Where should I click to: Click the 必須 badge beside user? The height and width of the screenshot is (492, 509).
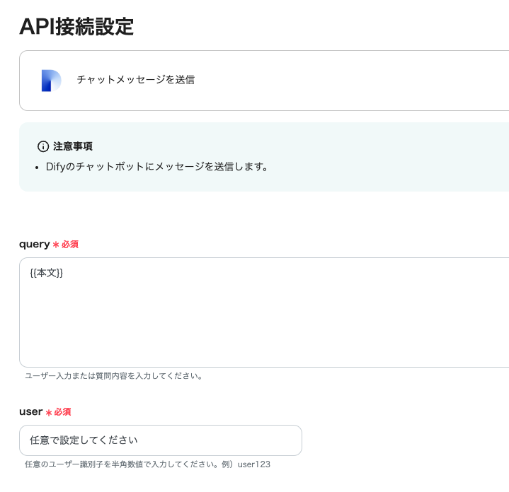[x=63, y=412]
